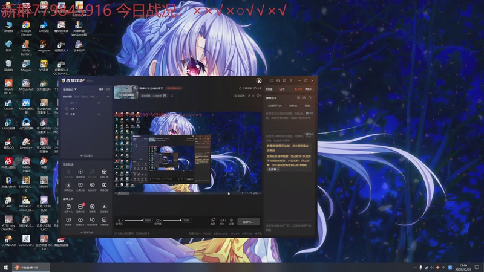Select the CLANNAD game icon on desktop
This screenshot has height=272, width=484.
pyautogui.click(x=8, y=241)
